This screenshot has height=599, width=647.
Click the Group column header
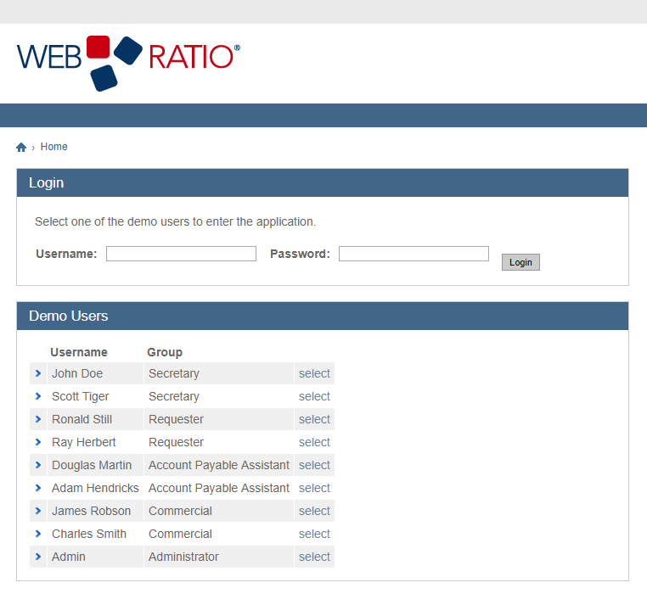click(165, 352)
